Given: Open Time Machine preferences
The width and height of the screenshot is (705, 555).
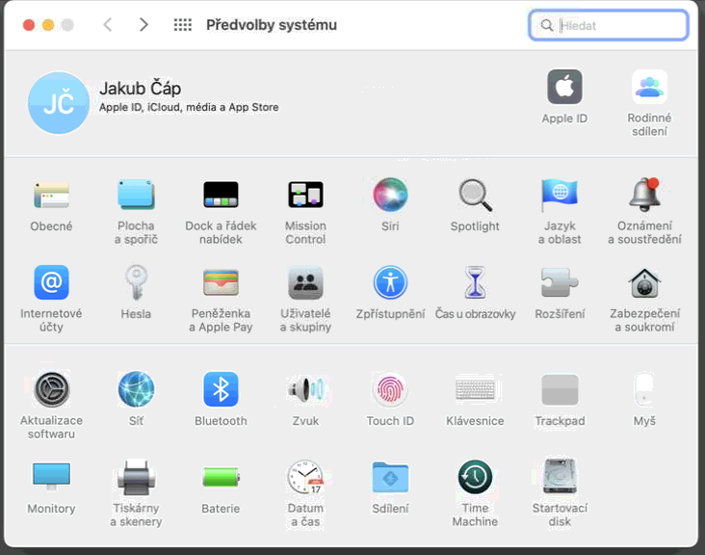Looking at the screenshot, I should [475, 477].
